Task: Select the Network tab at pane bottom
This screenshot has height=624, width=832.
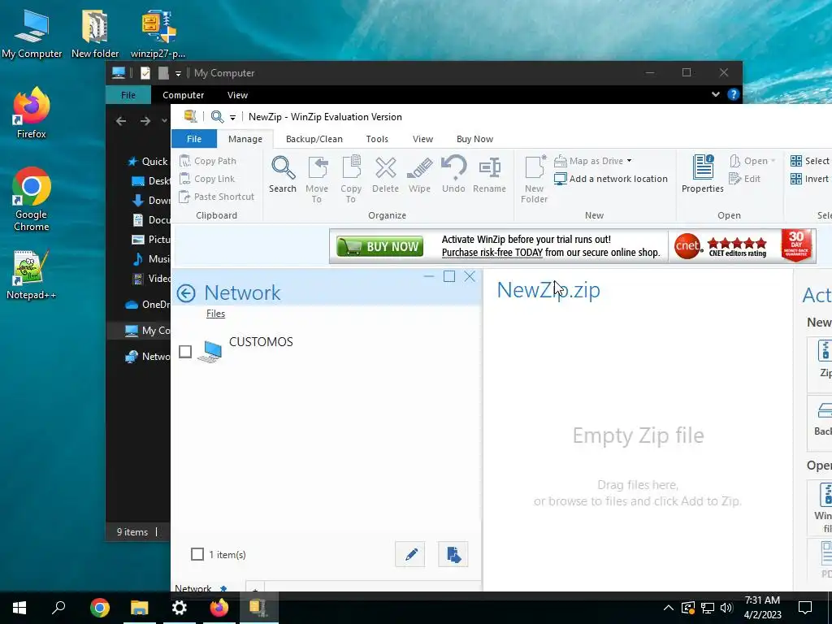Action: (x=193, y=588)
